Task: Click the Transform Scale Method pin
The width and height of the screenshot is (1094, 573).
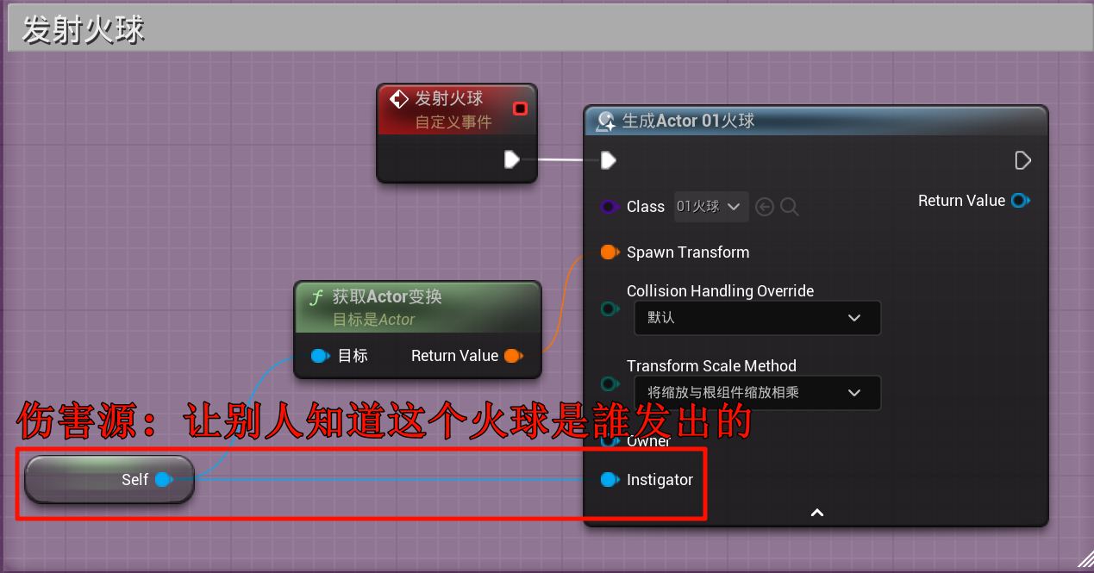Action: coord(610,383)
